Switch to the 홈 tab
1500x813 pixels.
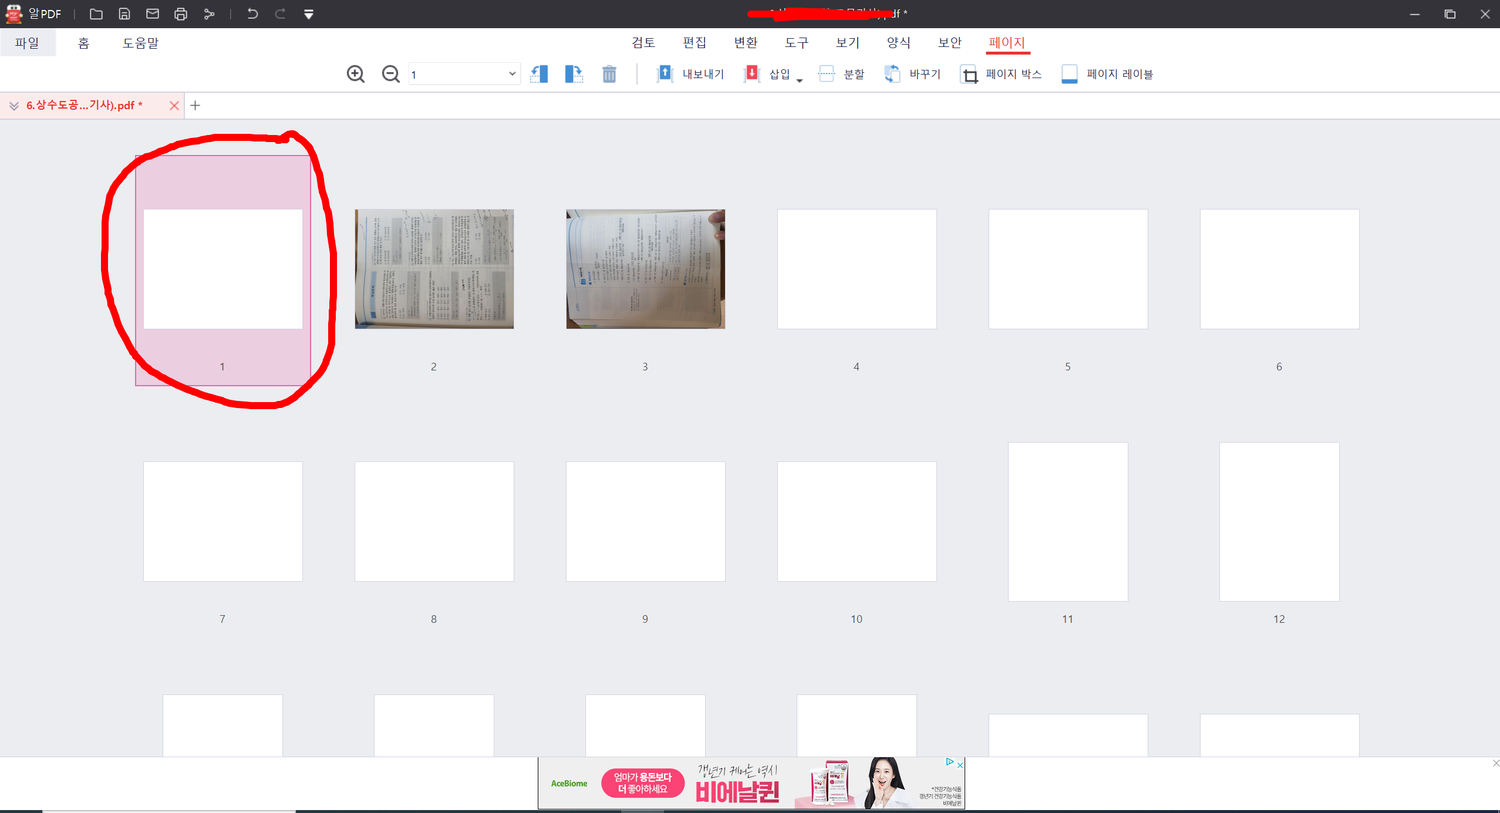[83, 43]
